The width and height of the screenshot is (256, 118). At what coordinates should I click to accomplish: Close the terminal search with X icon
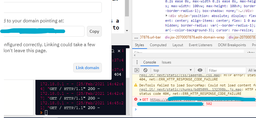pyautogui.click(x=119, y=51)
